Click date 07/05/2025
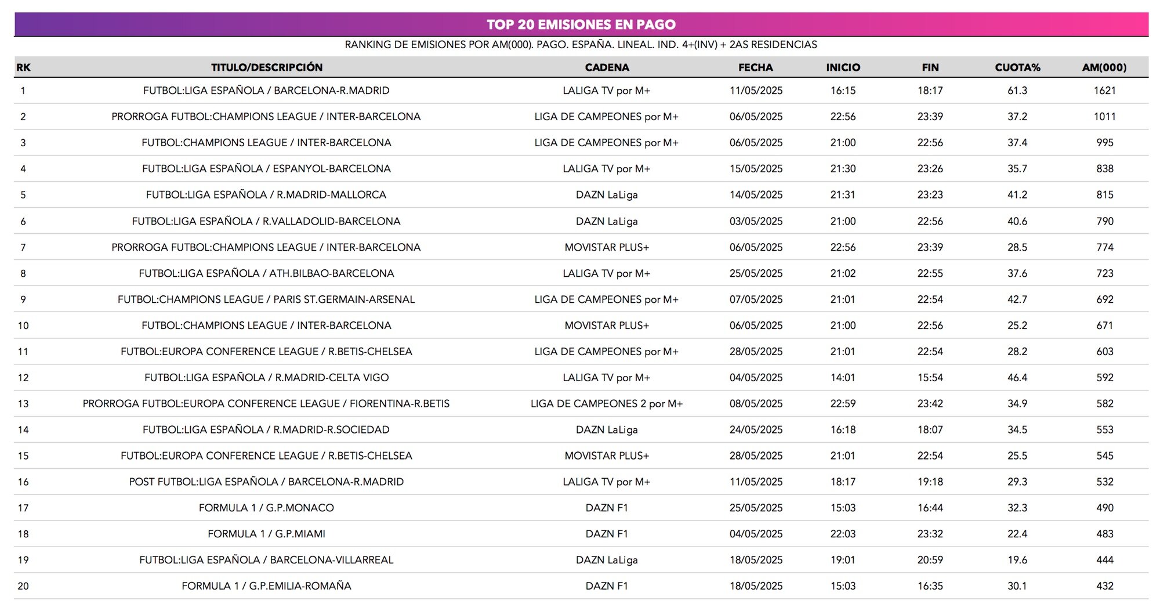The width and height of the screenshot is (1160, 611). point(756,299)
